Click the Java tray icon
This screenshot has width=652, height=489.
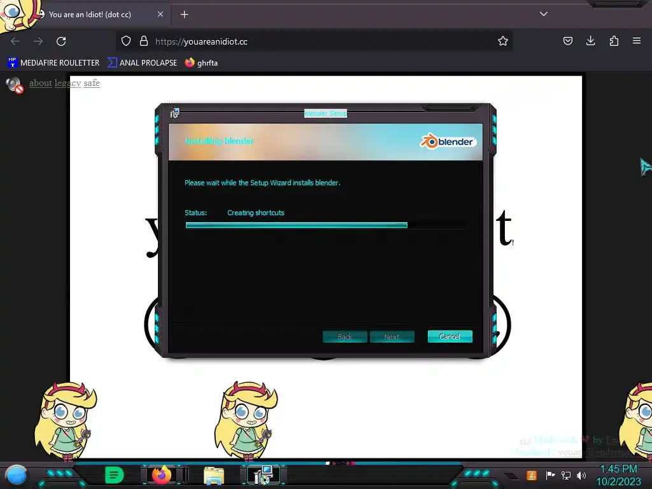pyautogui.click(x=532, y=475)
